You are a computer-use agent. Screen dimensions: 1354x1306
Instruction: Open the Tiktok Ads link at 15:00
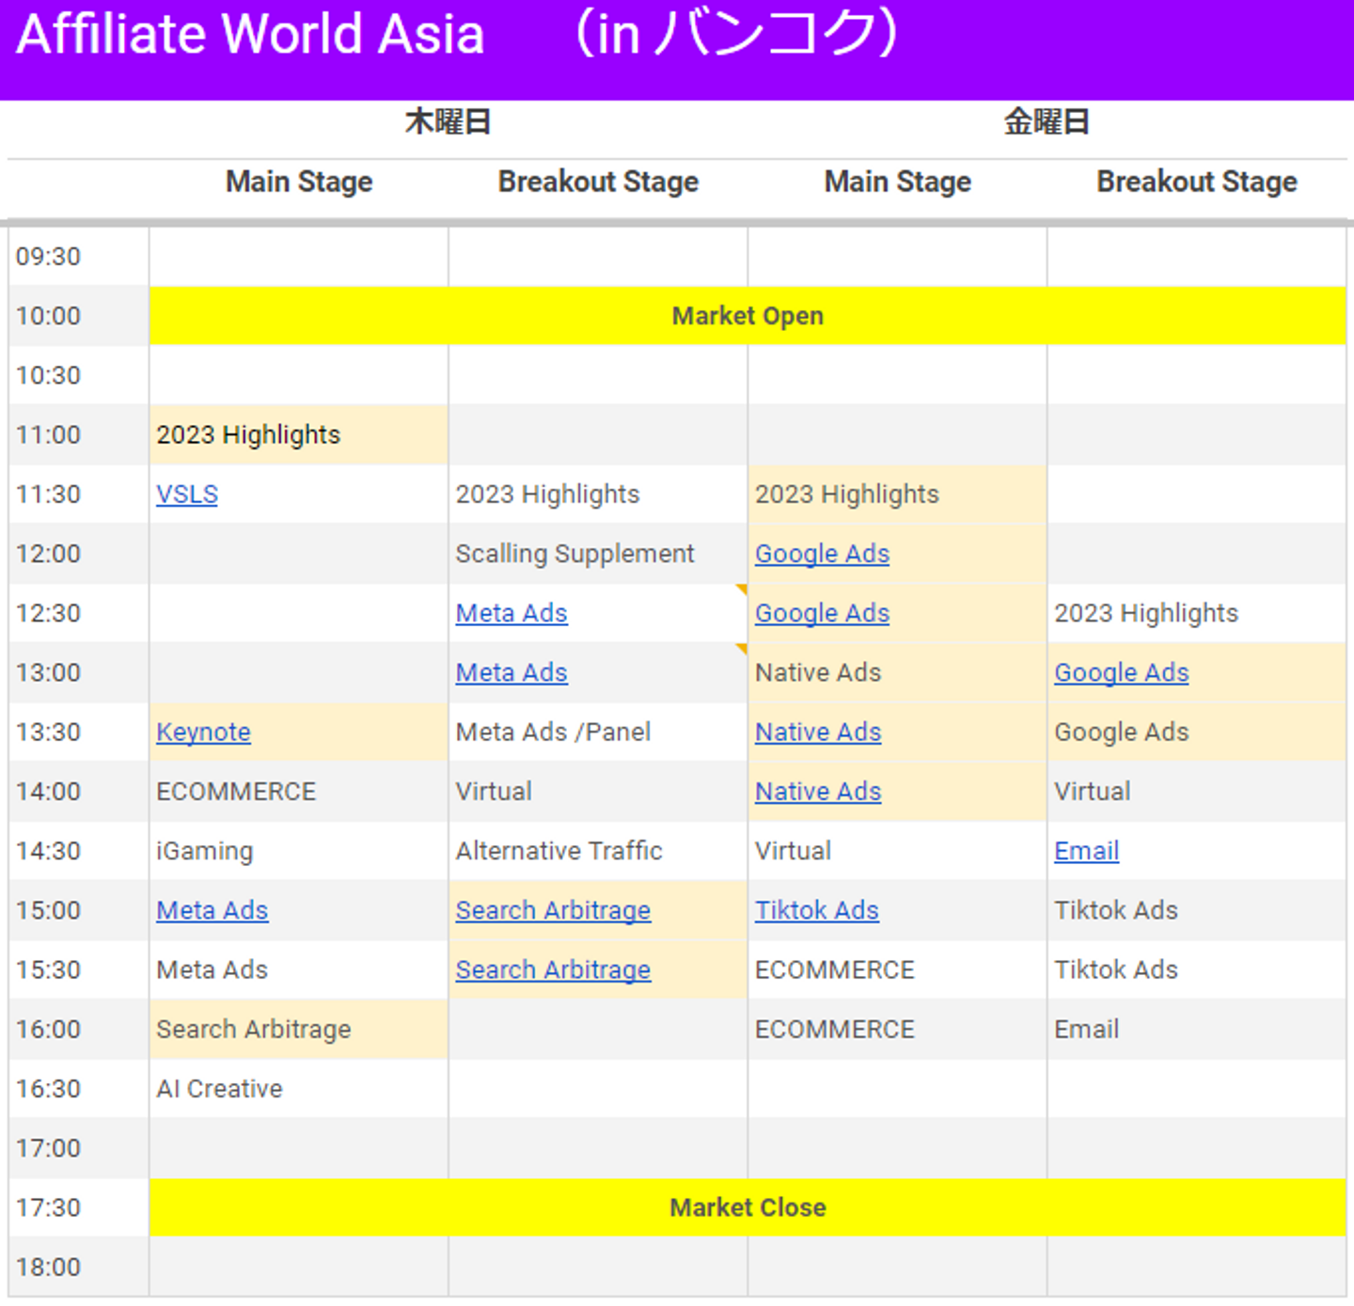point(816,910)
